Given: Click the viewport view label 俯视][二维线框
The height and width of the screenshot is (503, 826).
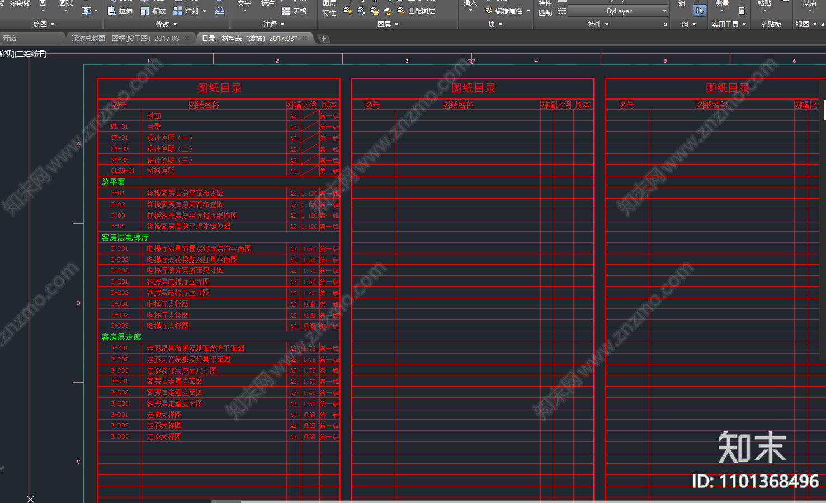Looking at the screenshot, I should point(23,54).
